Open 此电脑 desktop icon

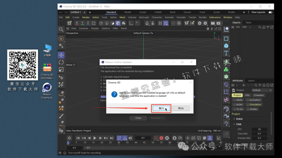[47, 50]
